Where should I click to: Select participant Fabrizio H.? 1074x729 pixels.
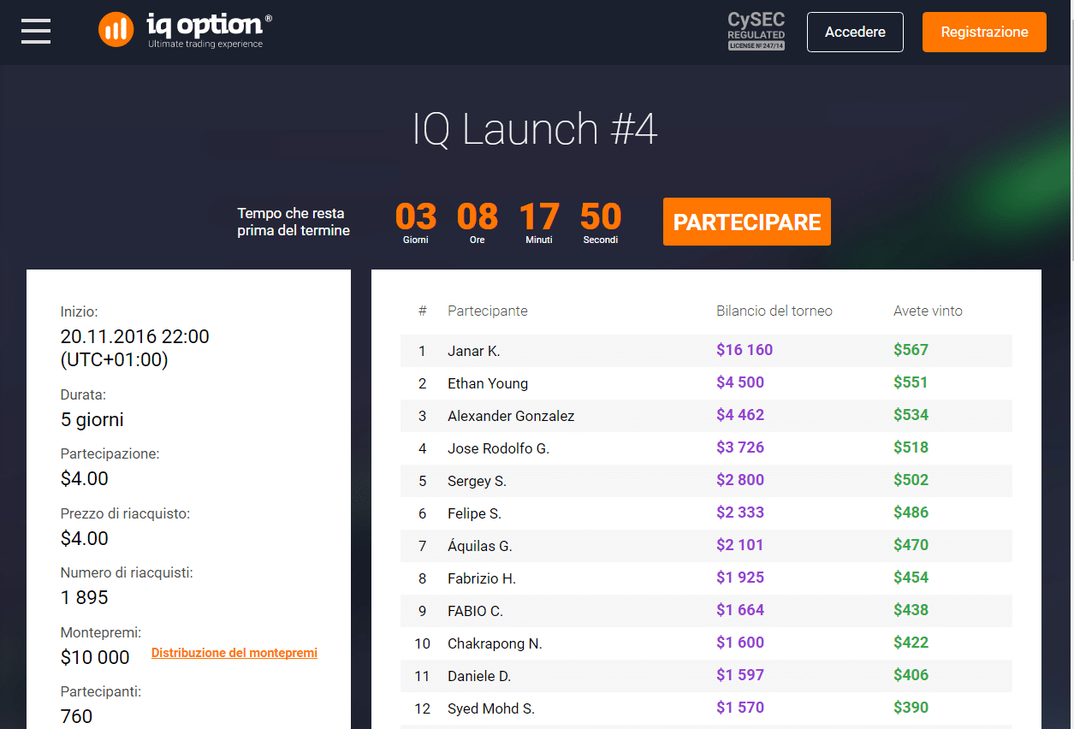click(482, 578)
